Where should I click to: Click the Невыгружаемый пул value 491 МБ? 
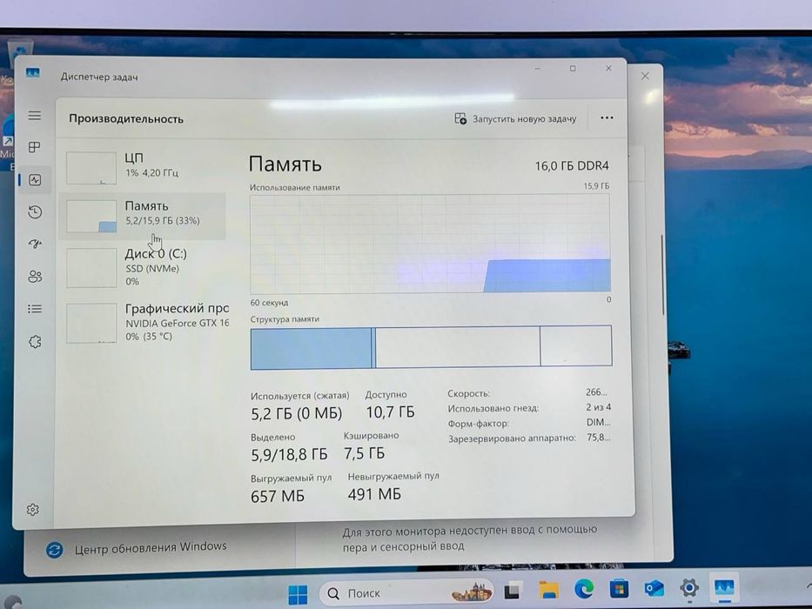point(374,494)
